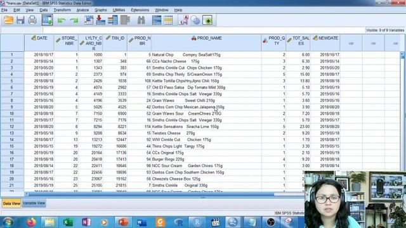Click the Go to Variable red arrow icon
This screenshot has width=406, height=228.
pos(100,20)
